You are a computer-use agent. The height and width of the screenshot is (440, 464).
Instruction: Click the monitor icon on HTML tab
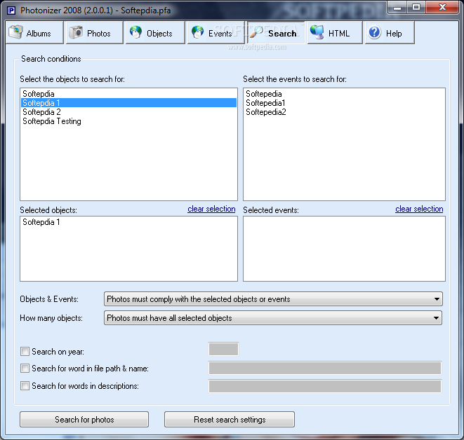click(317, 32)
